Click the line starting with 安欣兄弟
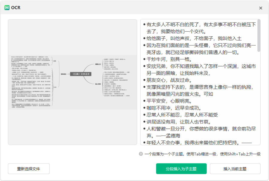 tap(201, 66)
